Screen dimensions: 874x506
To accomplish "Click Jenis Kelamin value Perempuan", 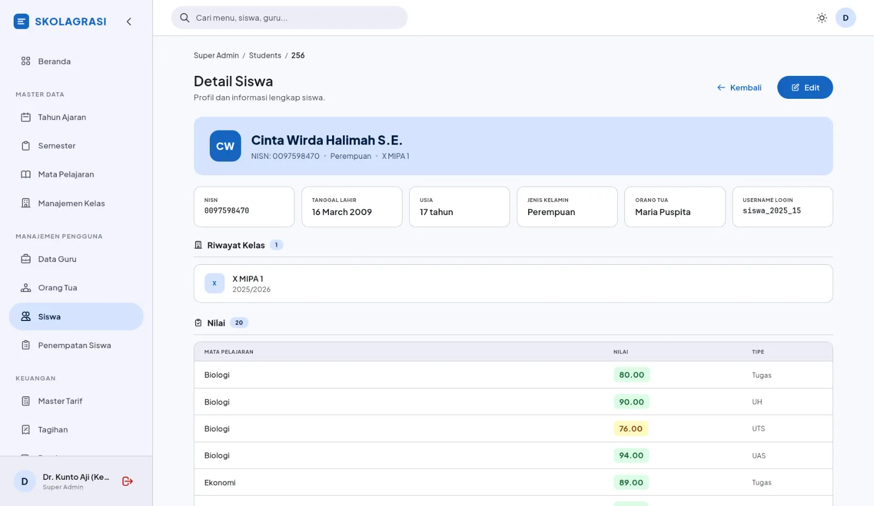I will (551, 212).
